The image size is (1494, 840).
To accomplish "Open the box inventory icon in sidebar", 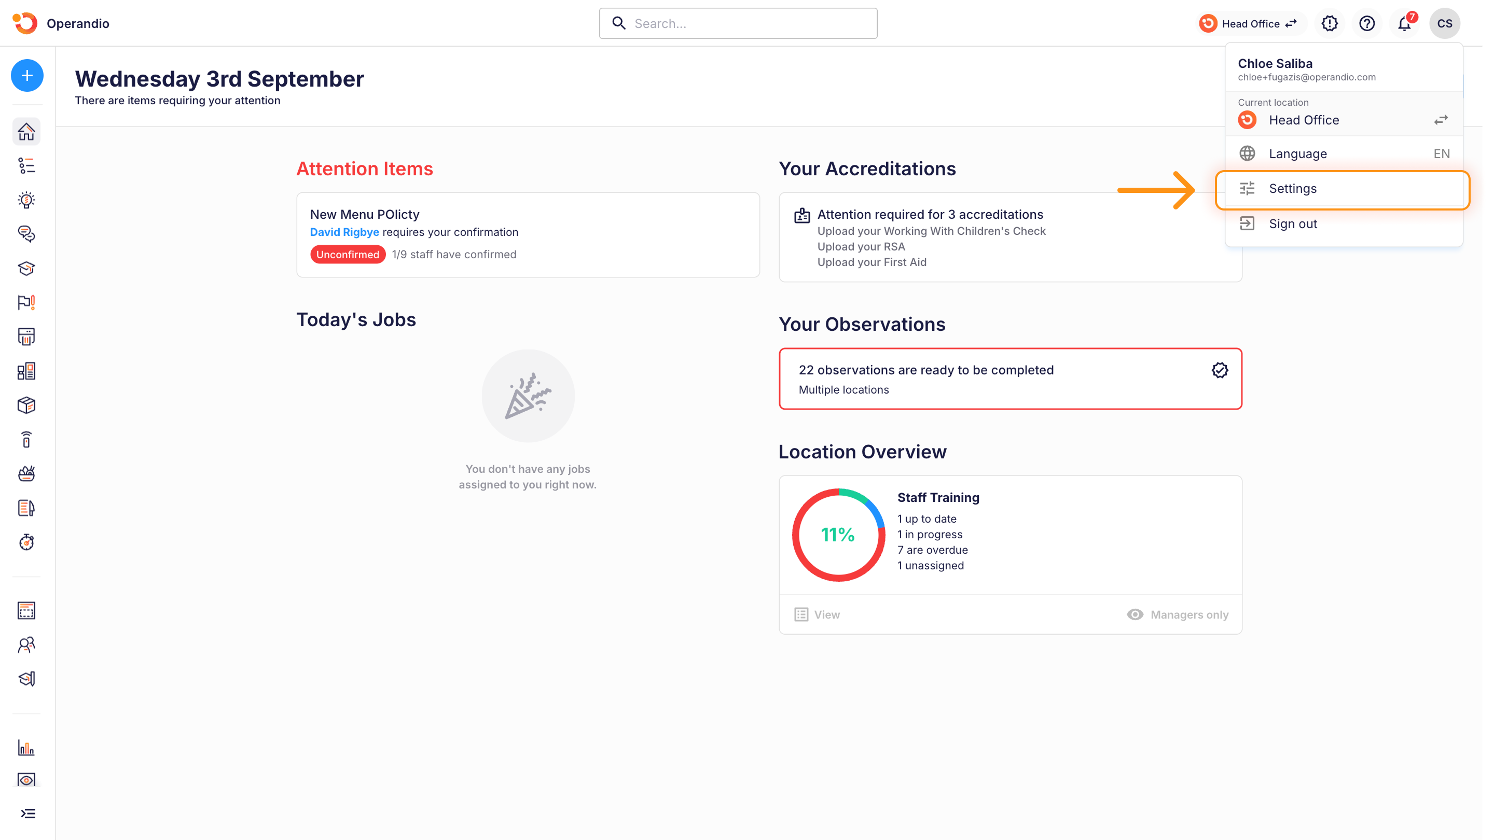I will pos(26,405).
